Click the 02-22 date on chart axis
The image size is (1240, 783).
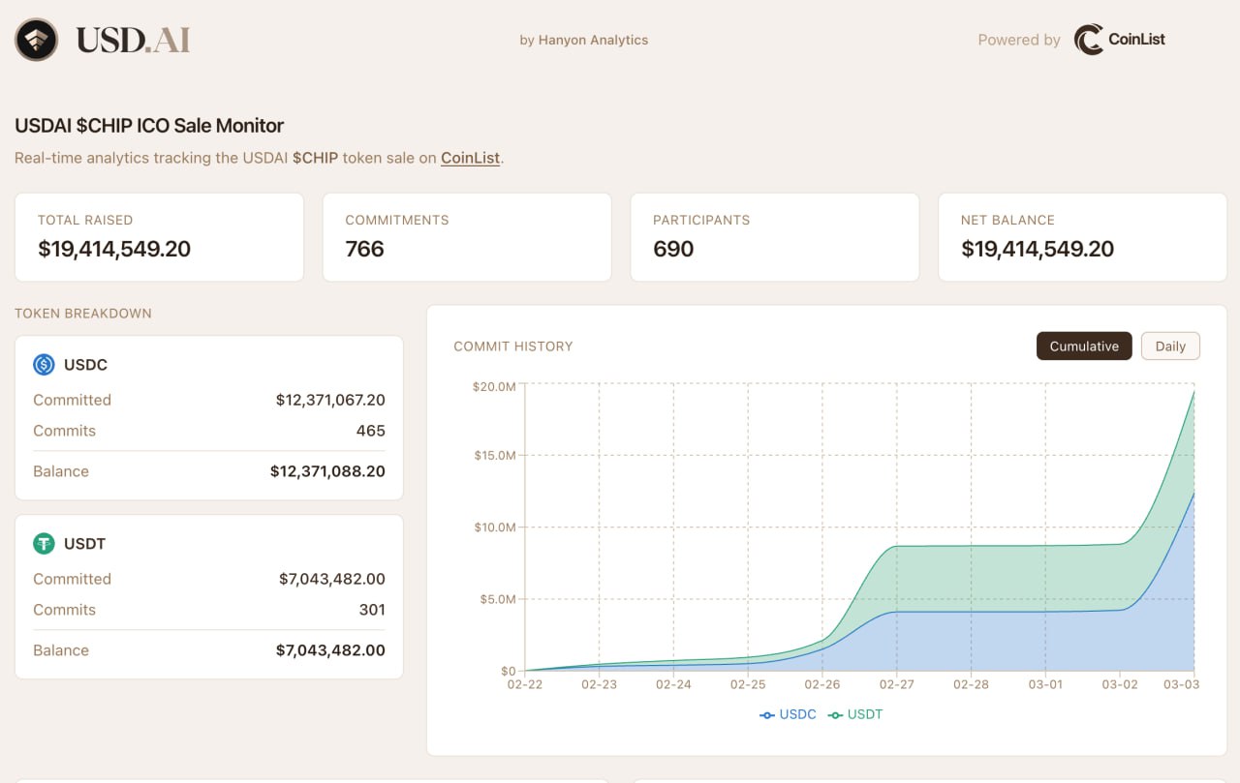point(524,684)
